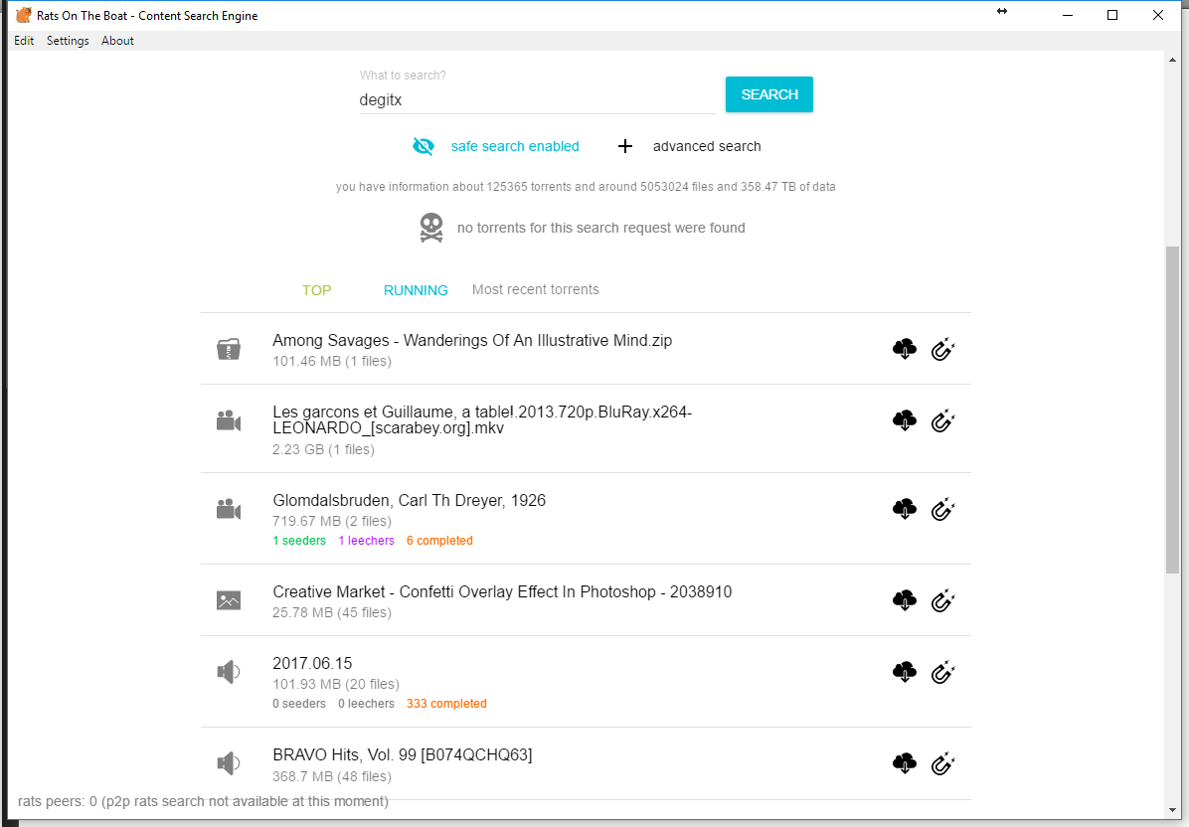Open magnet link for 2017.06.15 torrent

coord(942,672)
